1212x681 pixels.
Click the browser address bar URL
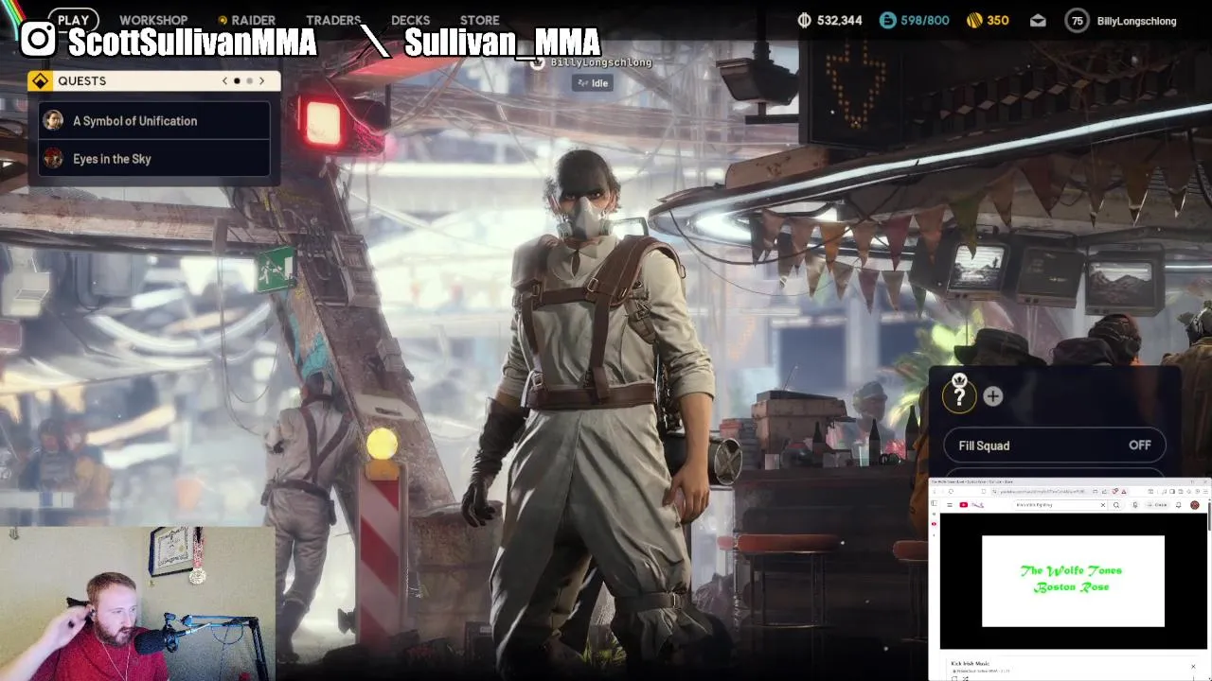(x=1043, y=492)
